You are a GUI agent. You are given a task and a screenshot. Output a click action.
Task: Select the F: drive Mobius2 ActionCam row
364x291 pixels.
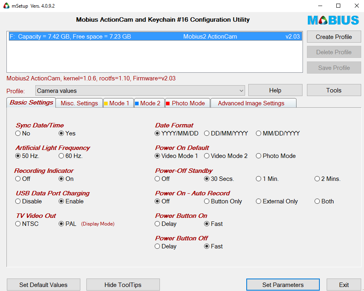[x=155, y=37]
